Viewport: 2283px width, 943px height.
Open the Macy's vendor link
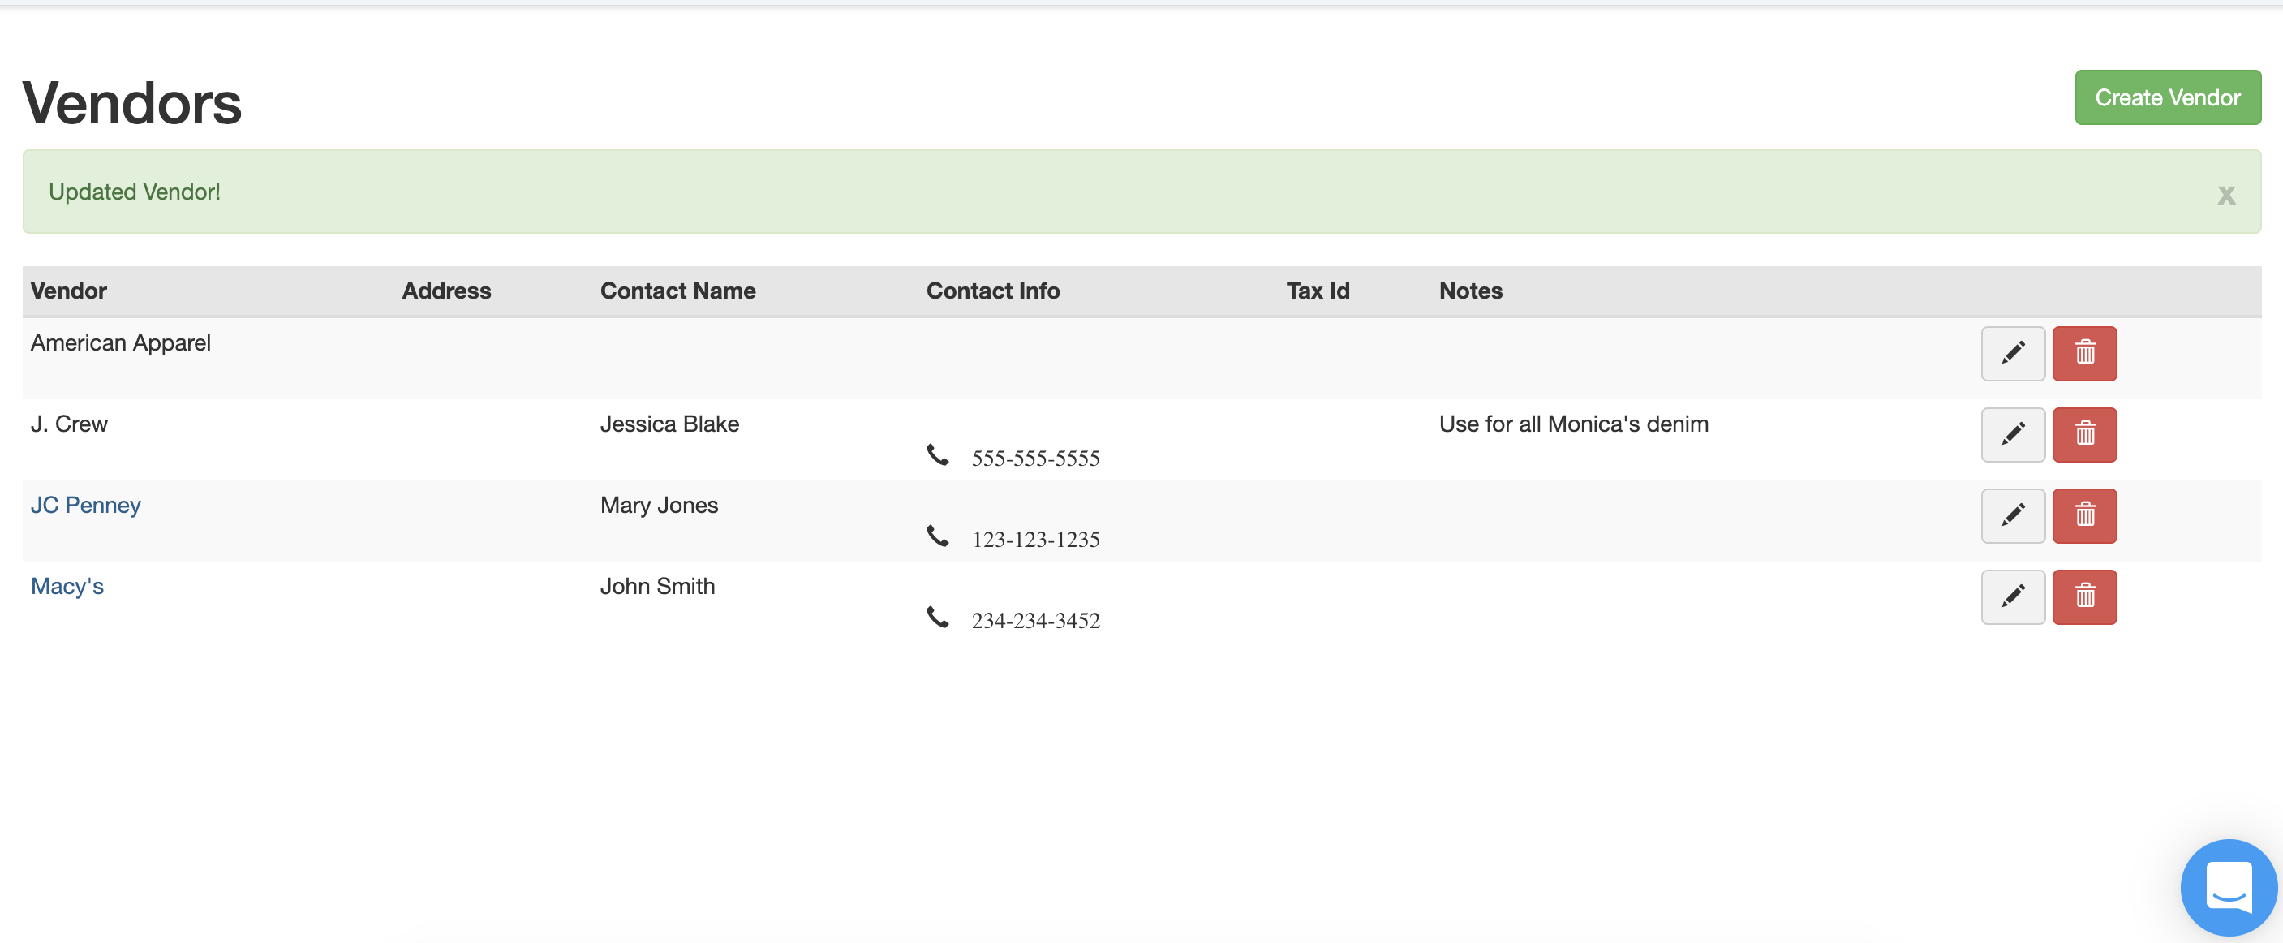click(x=67, y=586)
